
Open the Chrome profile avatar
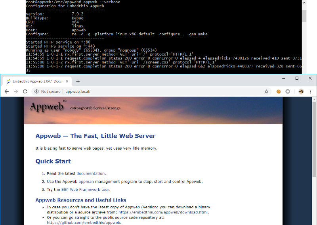pos(301,92)
